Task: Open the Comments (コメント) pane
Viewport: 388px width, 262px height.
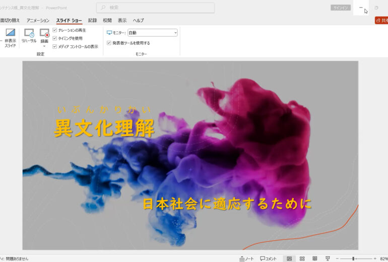Action: (268, 258)
